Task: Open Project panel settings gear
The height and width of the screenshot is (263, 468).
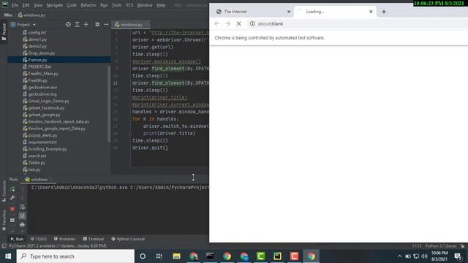Action: (97, 24)
